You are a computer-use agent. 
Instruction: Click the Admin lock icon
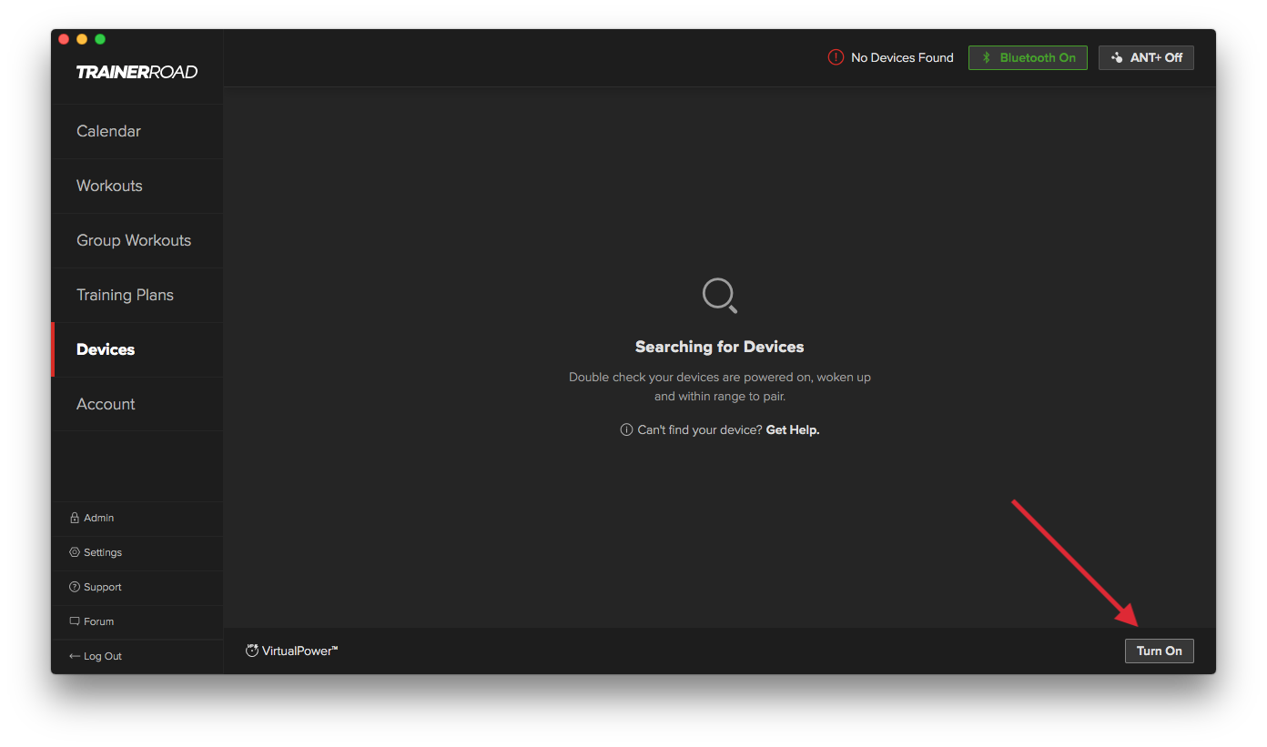pos(75,518)
